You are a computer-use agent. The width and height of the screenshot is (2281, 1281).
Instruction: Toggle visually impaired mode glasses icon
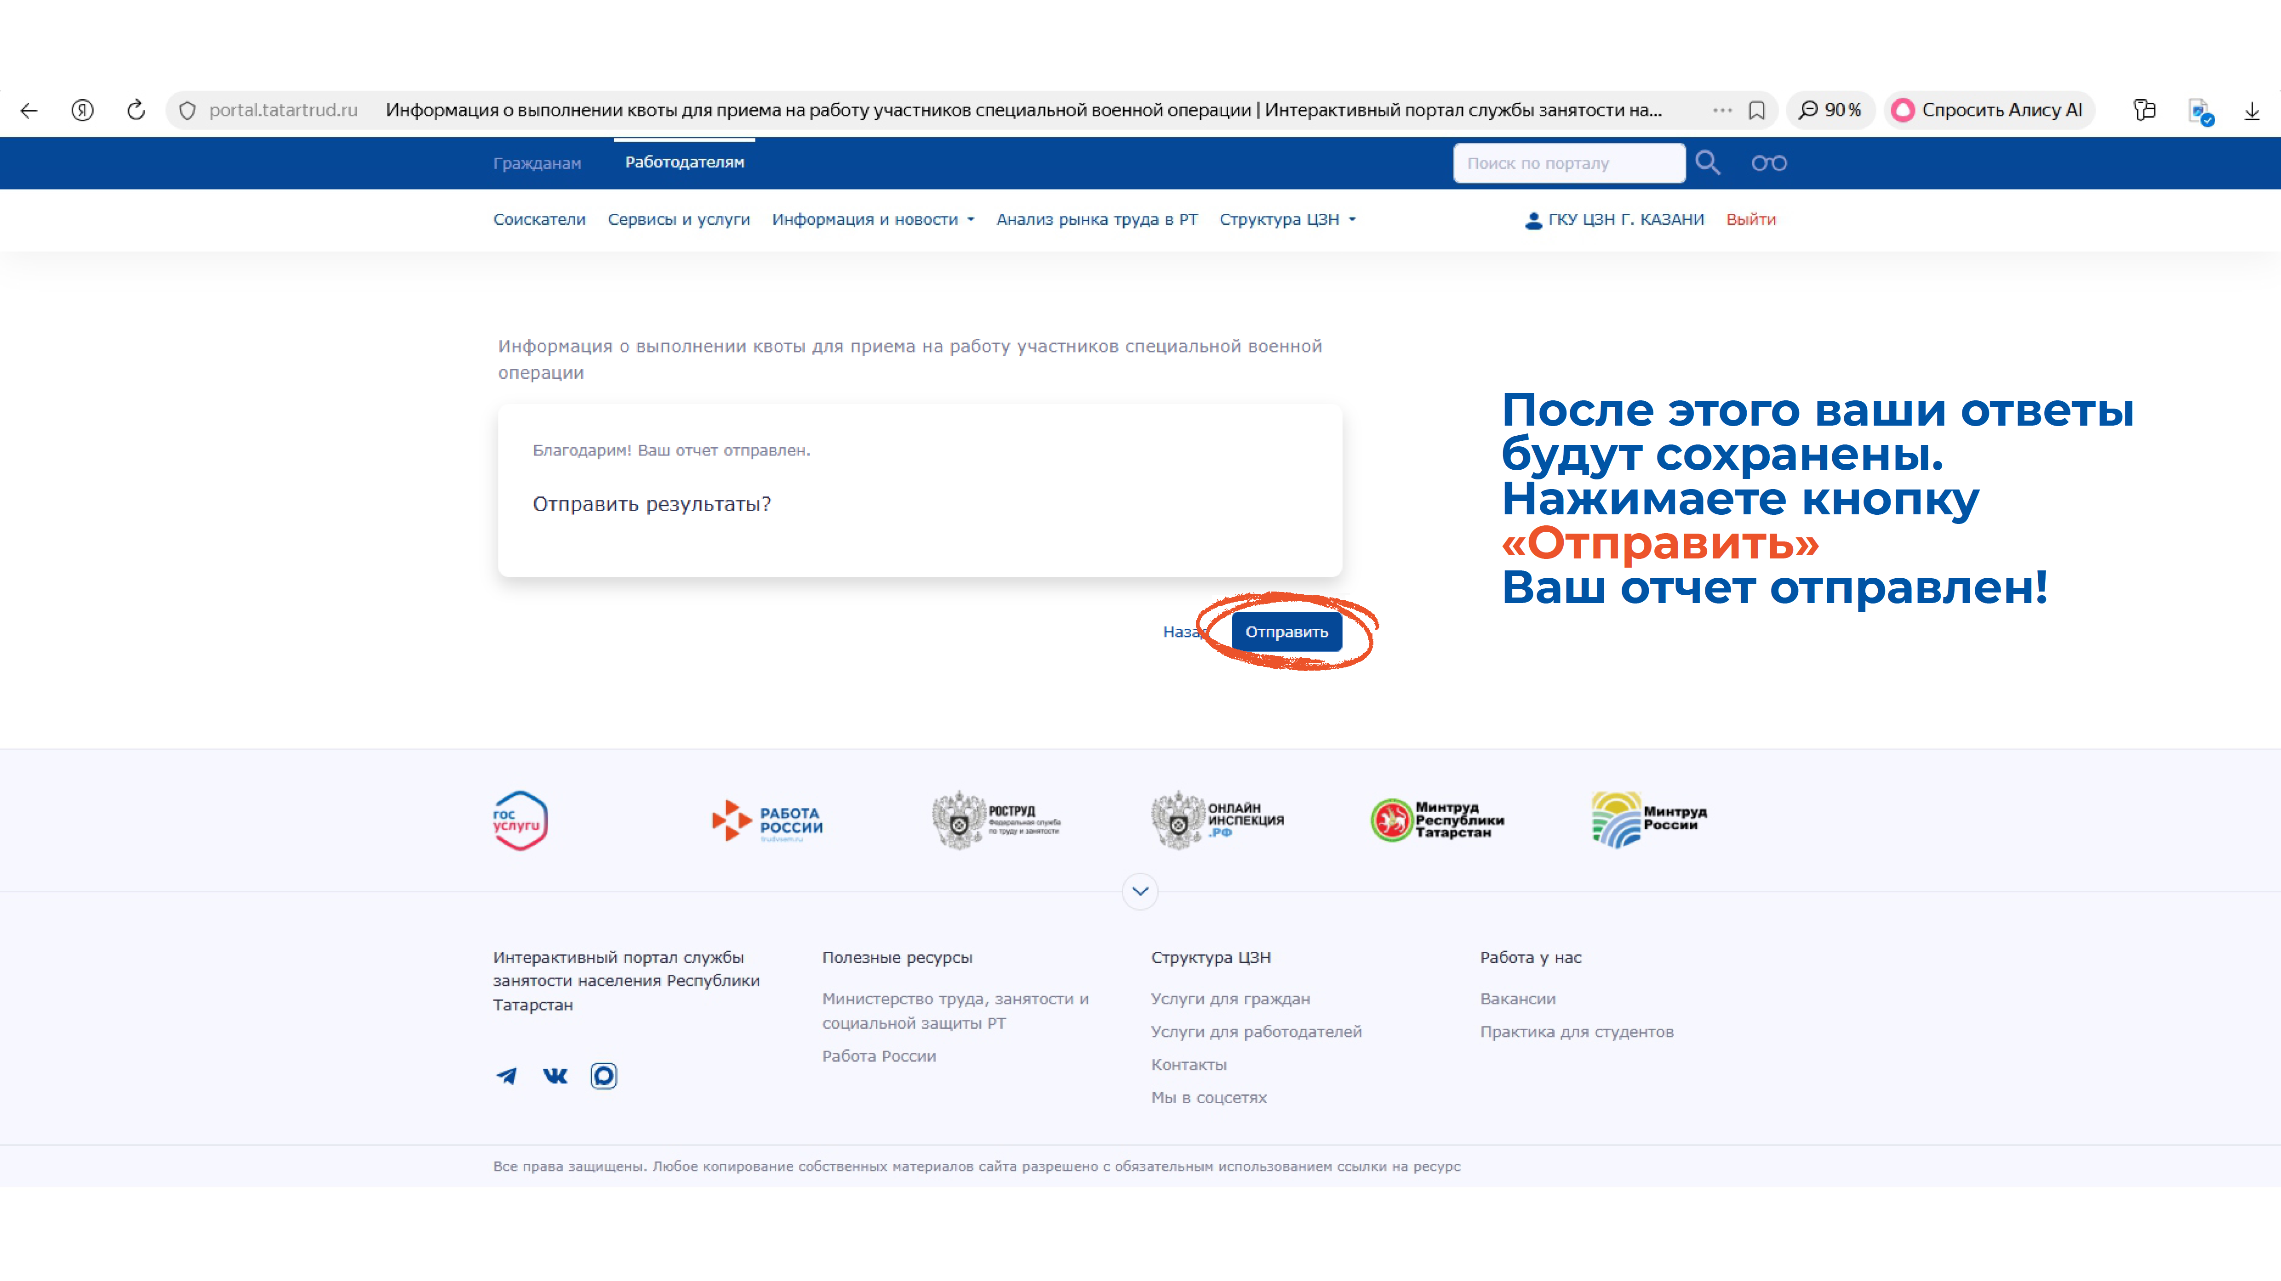click(x=1768, y=163)
